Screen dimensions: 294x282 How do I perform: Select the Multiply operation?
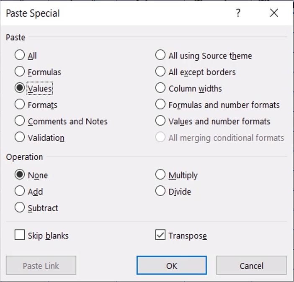[160, 175]
